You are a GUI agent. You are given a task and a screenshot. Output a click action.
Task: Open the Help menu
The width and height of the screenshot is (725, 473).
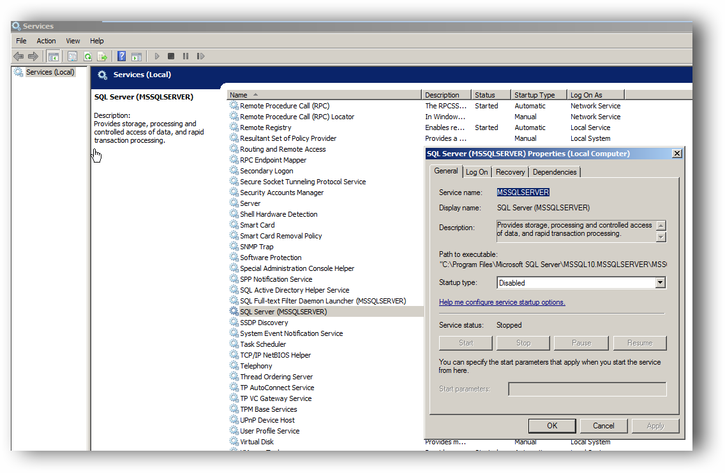[96, 41]
